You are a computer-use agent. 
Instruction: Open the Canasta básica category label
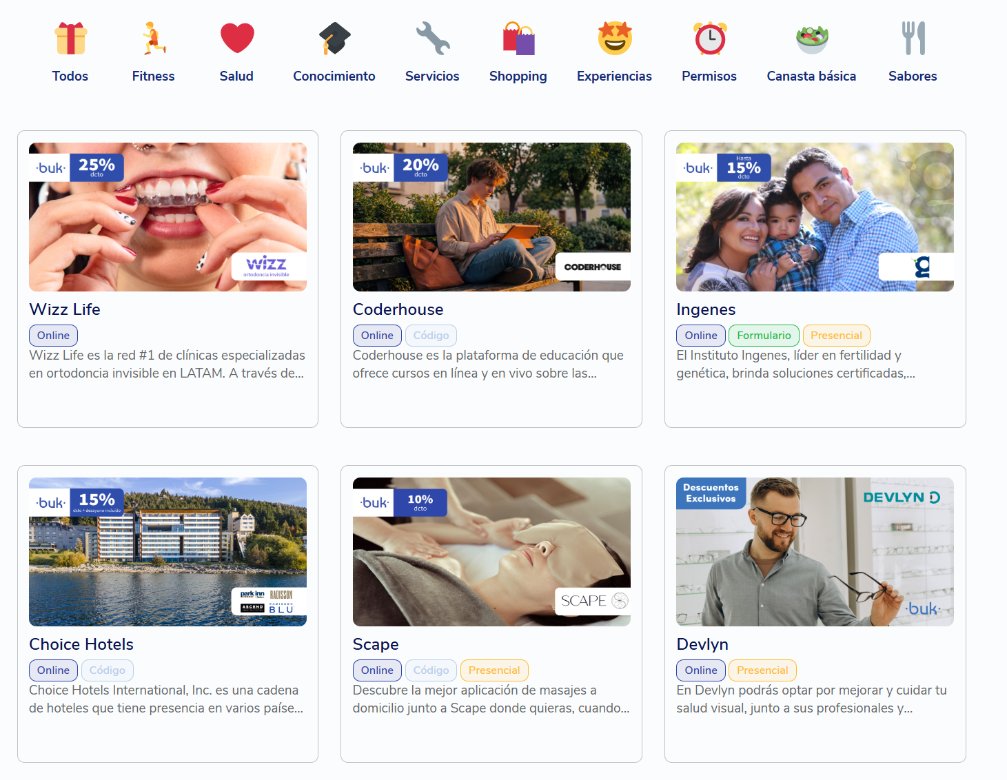[x=812, y=76]
